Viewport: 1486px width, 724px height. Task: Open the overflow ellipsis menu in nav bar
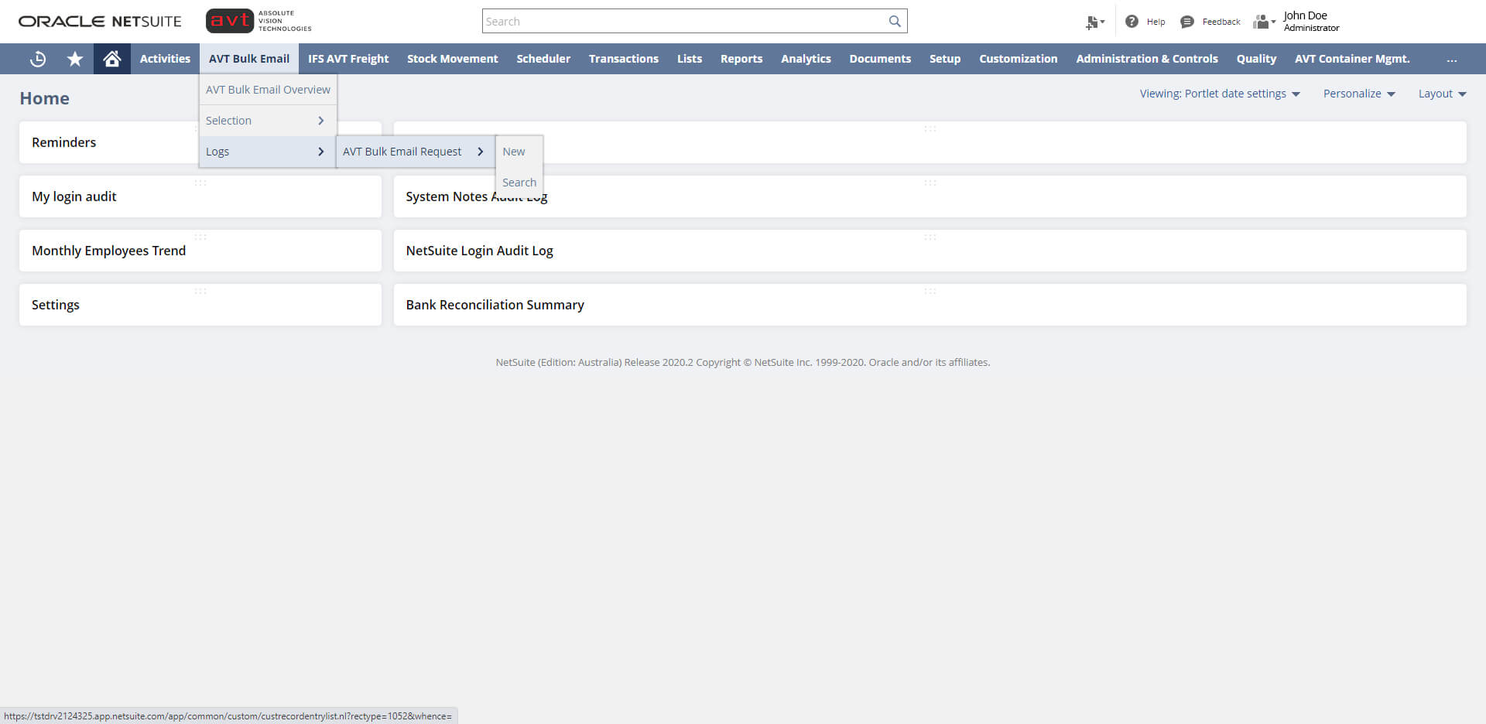[x=1453, y=59]
